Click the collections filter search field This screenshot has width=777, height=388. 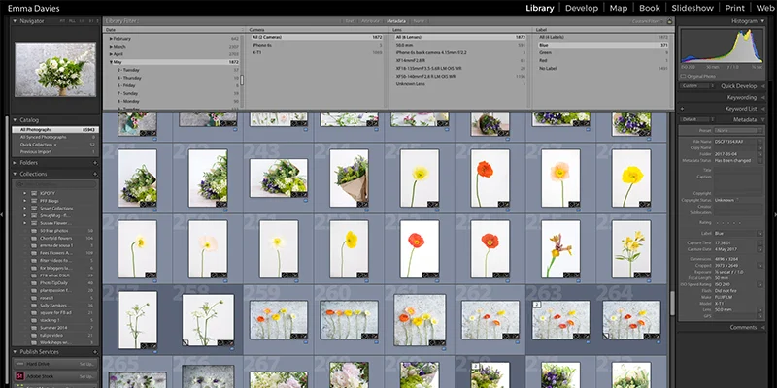pyautogui.click(x=55, y=184)
